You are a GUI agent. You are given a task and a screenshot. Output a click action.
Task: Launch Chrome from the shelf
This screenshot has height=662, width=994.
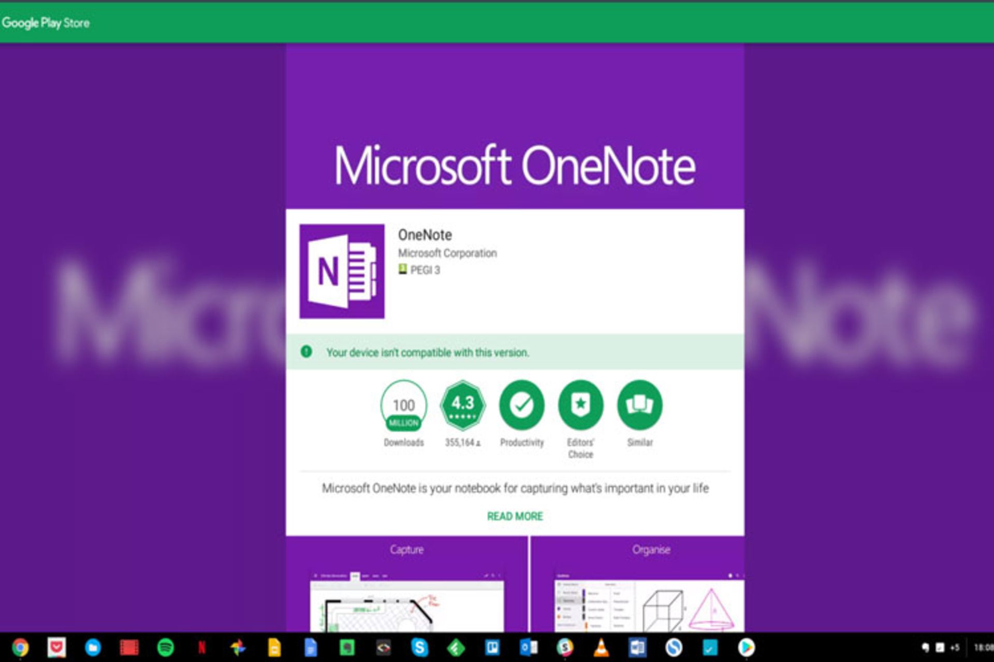point(20,648)
